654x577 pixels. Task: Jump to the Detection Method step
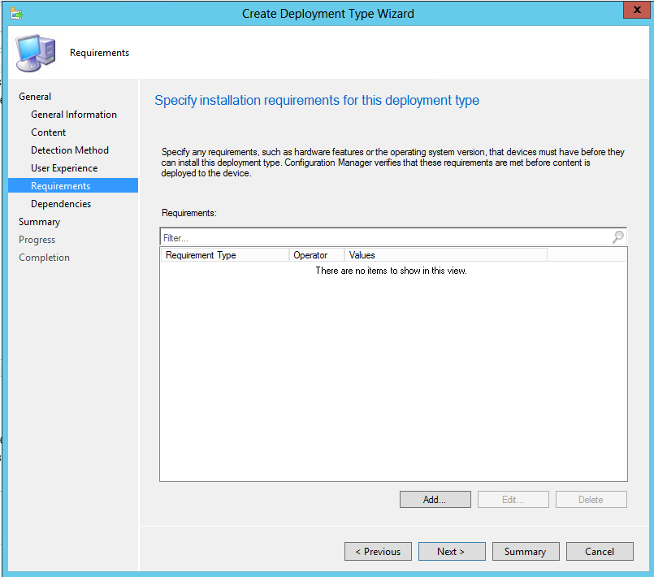[70, 150]
